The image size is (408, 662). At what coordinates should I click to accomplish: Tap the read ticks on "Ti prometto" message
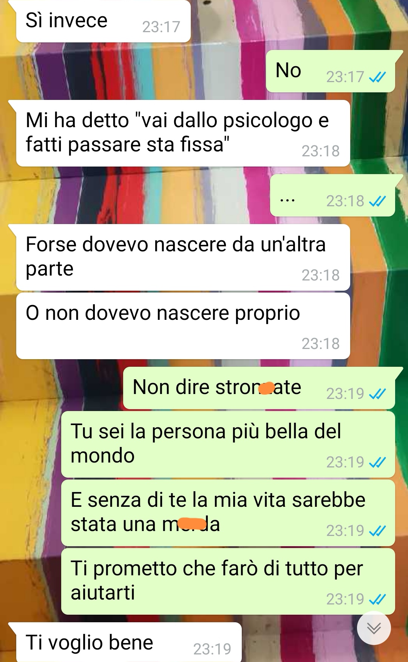[377, 600]
